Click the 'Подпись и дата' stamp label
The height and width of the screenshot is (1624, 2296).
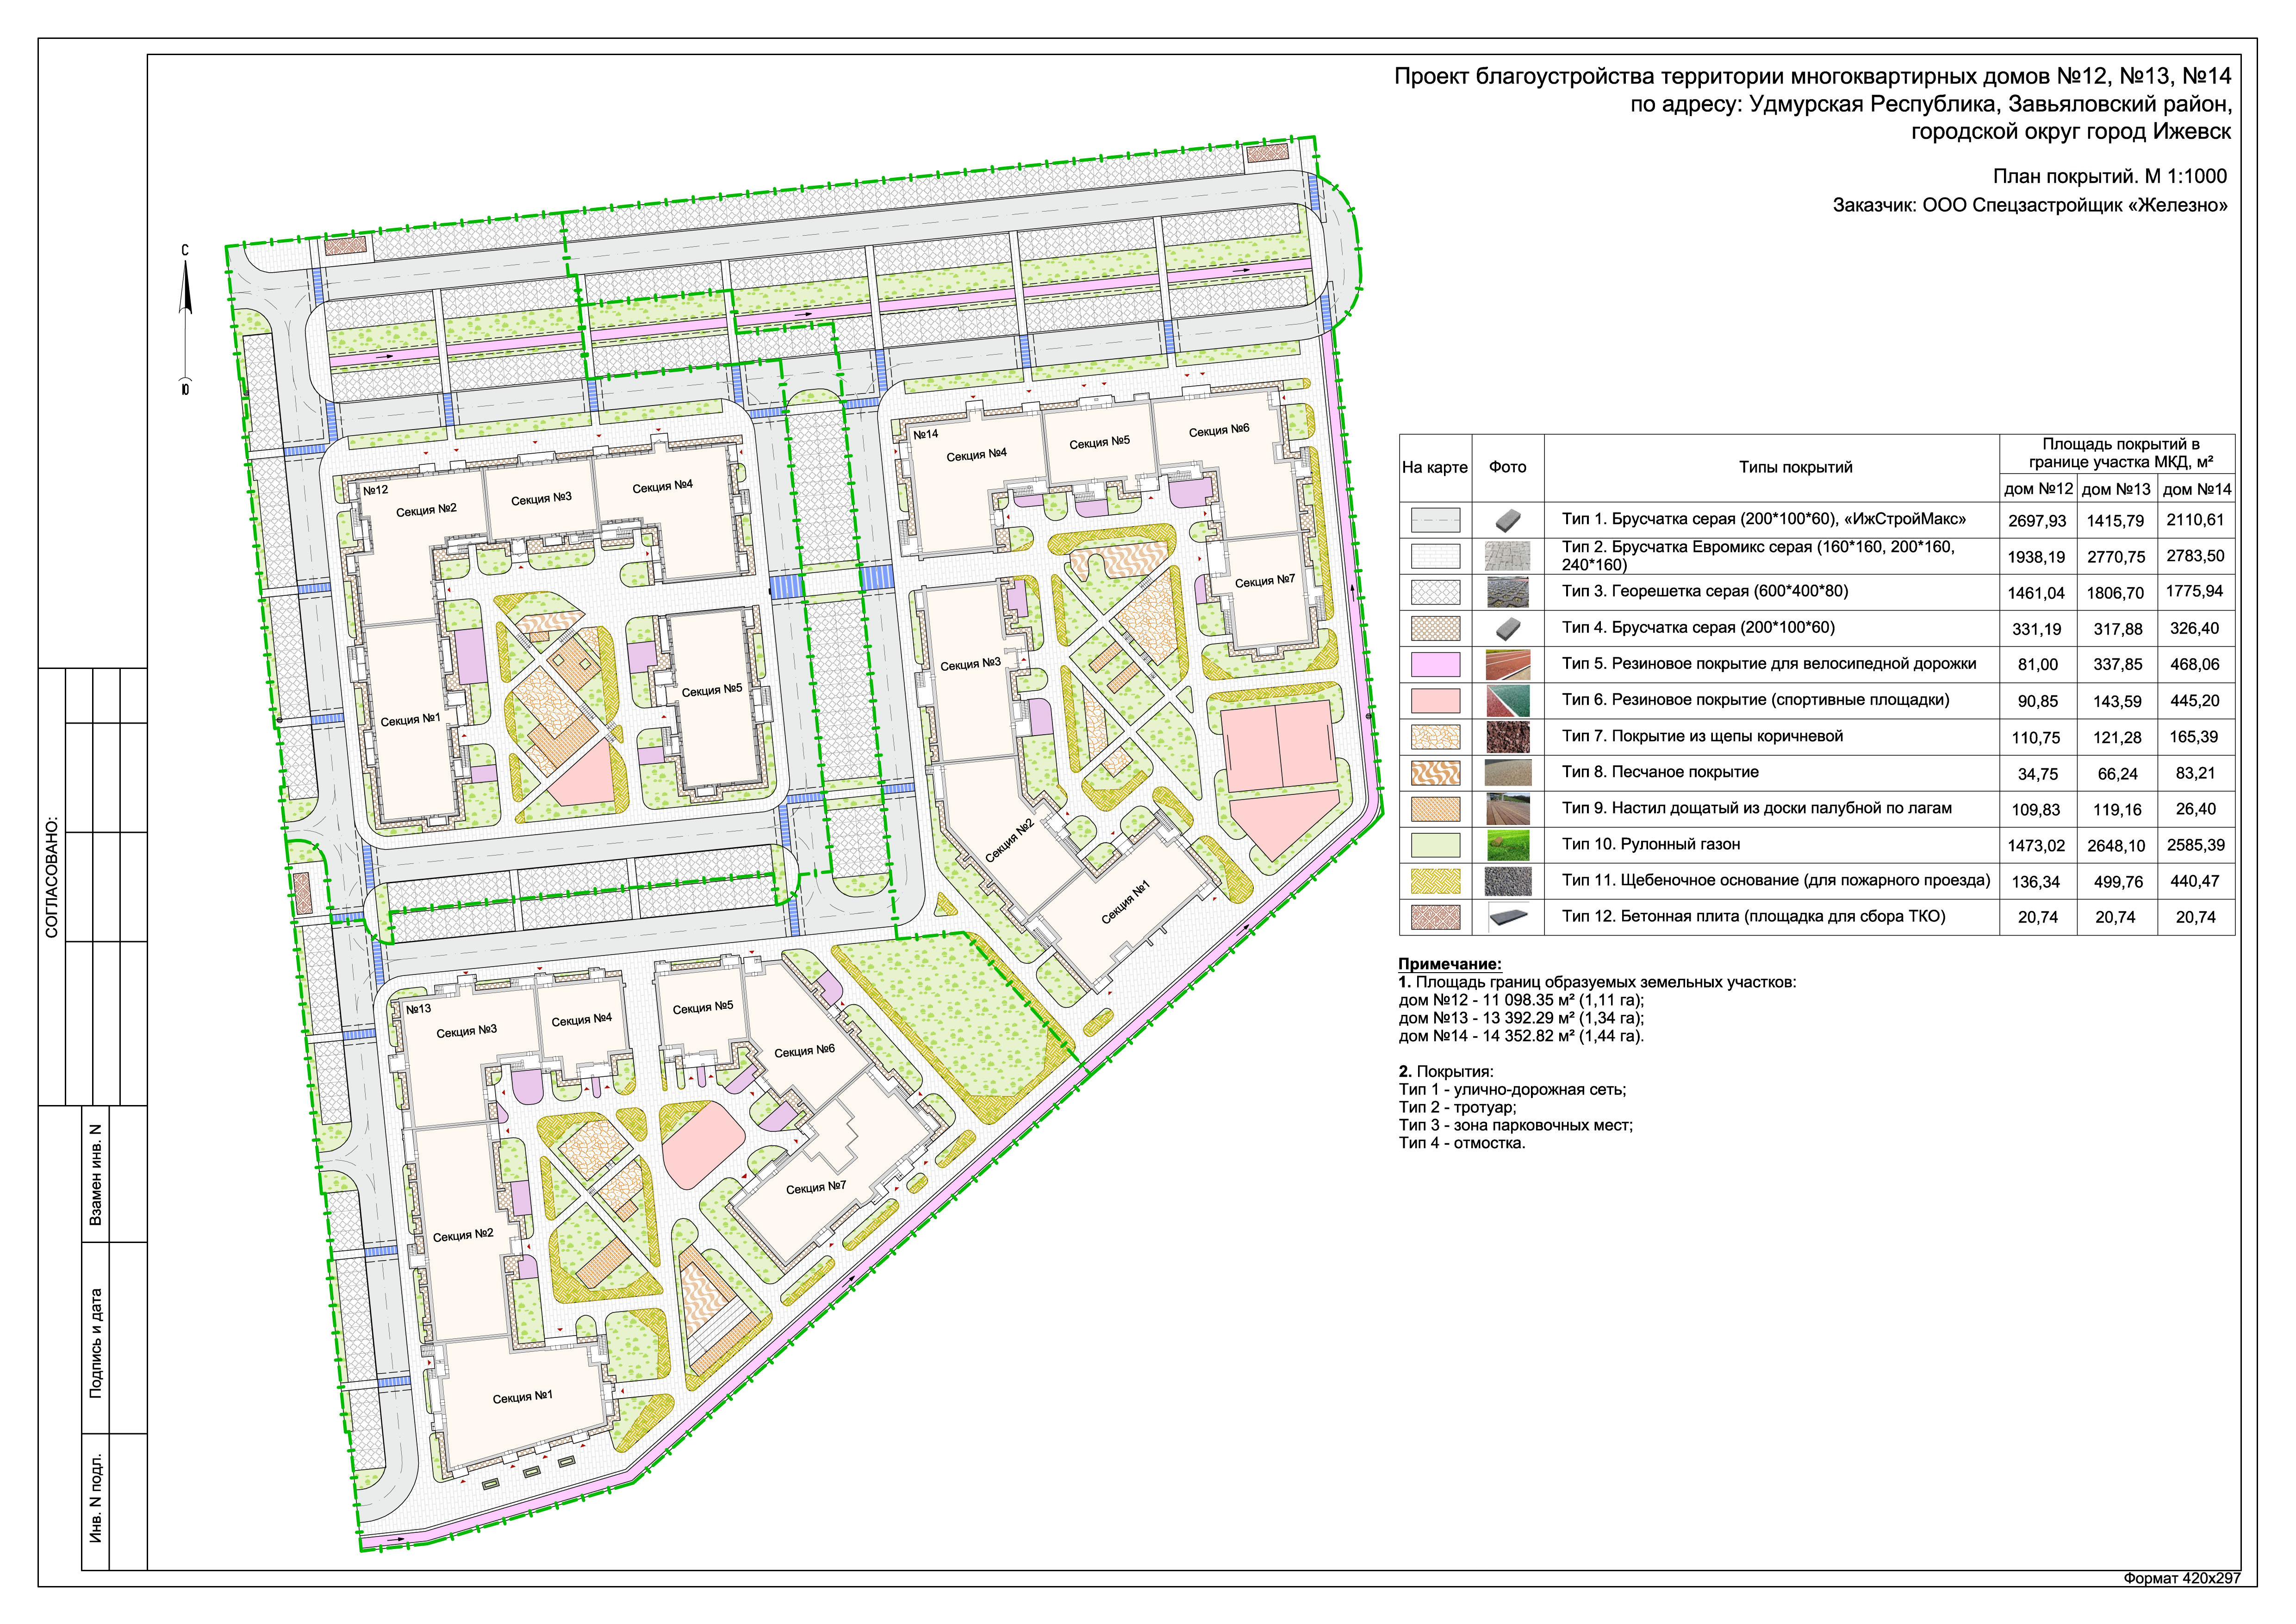tap(96, 1342)
